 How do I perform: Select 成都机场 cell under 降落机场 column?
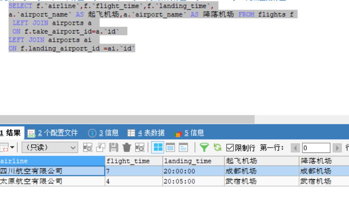324,171
